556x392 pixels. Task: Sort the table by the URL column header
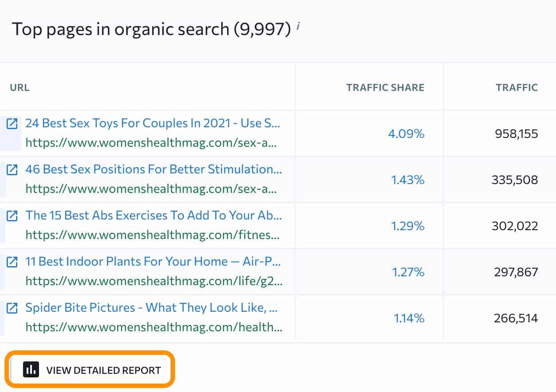click(20, 87)
